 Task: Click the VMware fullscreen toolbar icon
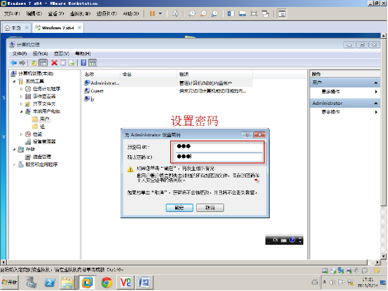(254, 13)
